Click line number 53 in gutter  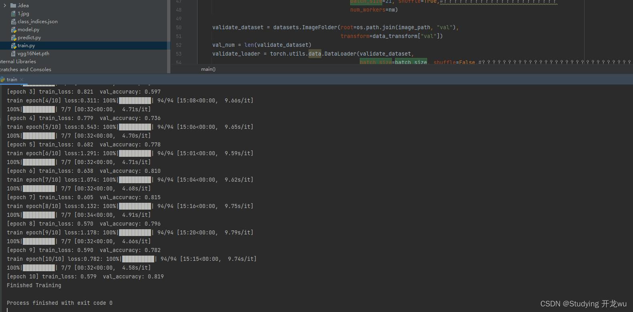click(179, 54)
